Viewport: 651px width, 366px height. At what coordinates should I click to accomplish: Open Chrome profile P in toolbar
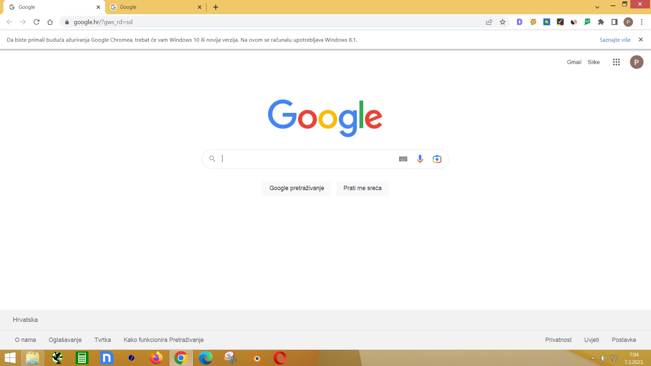pyautogui.click(x=628, y=22)
